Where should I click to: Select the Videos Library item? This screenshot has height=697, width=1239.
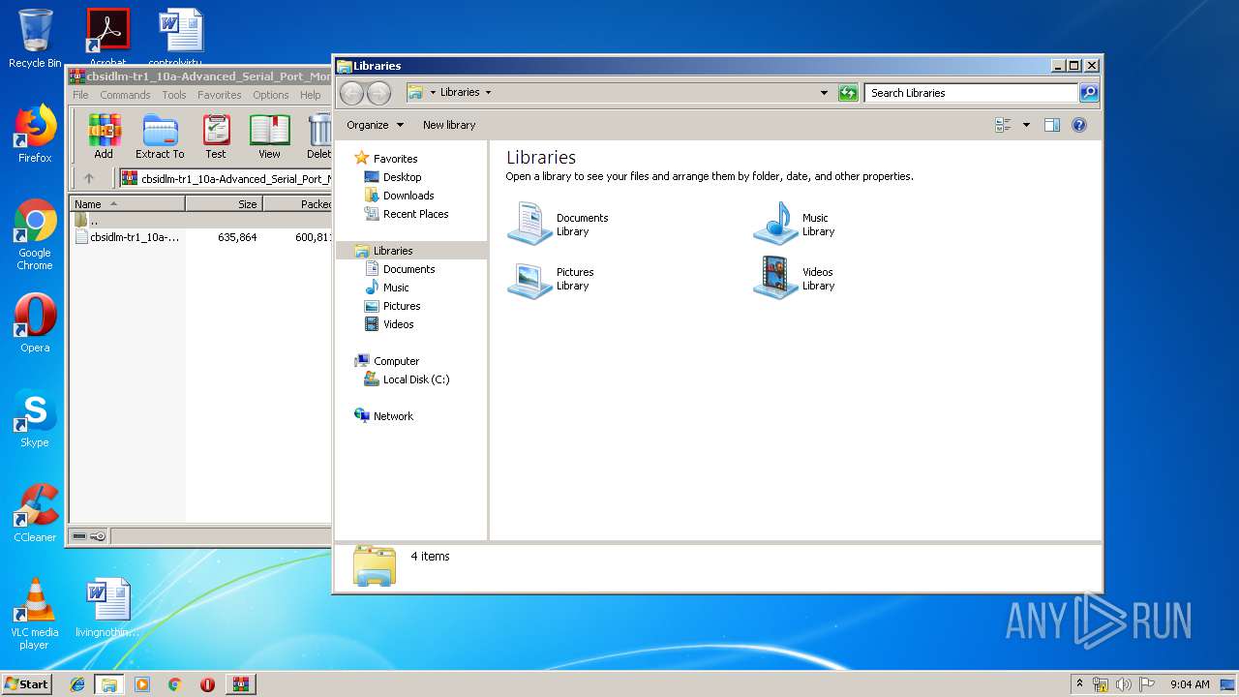[795, 279]
